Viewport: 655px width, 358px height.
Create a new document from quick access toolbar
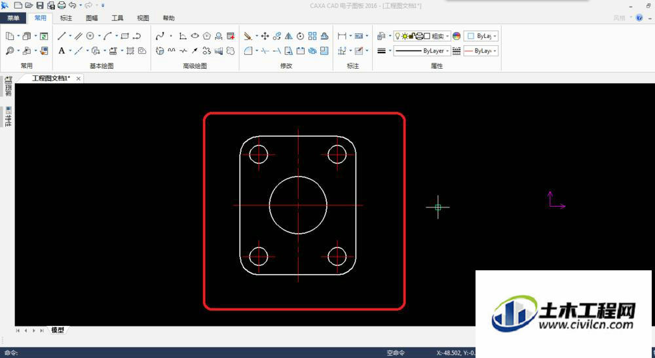(18, 5)
